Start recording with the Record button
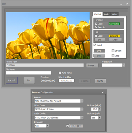Screen dimensions: 132x133 (x=12, y=80)
